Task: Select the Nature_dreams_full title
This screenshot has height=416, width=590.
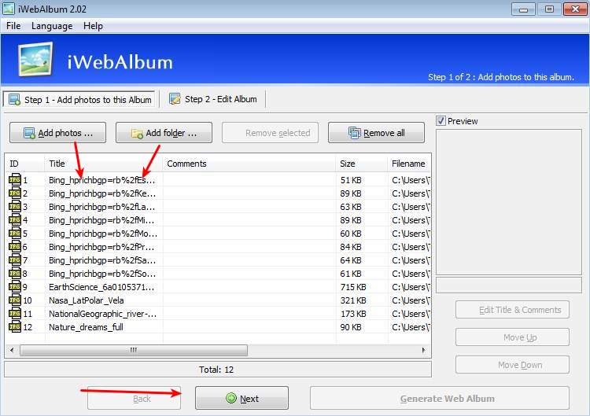Action: coord(86,327)
